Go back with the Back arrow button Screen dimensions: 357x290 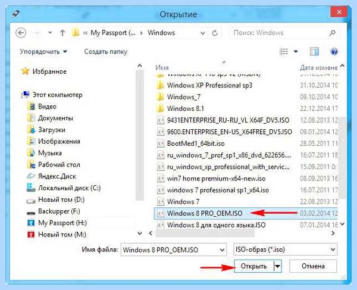tap(21, 33)
